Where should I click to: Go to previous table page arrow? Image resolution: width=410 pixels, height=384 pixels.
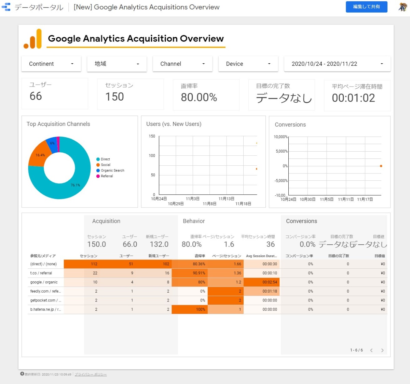(x=371, y=350)
